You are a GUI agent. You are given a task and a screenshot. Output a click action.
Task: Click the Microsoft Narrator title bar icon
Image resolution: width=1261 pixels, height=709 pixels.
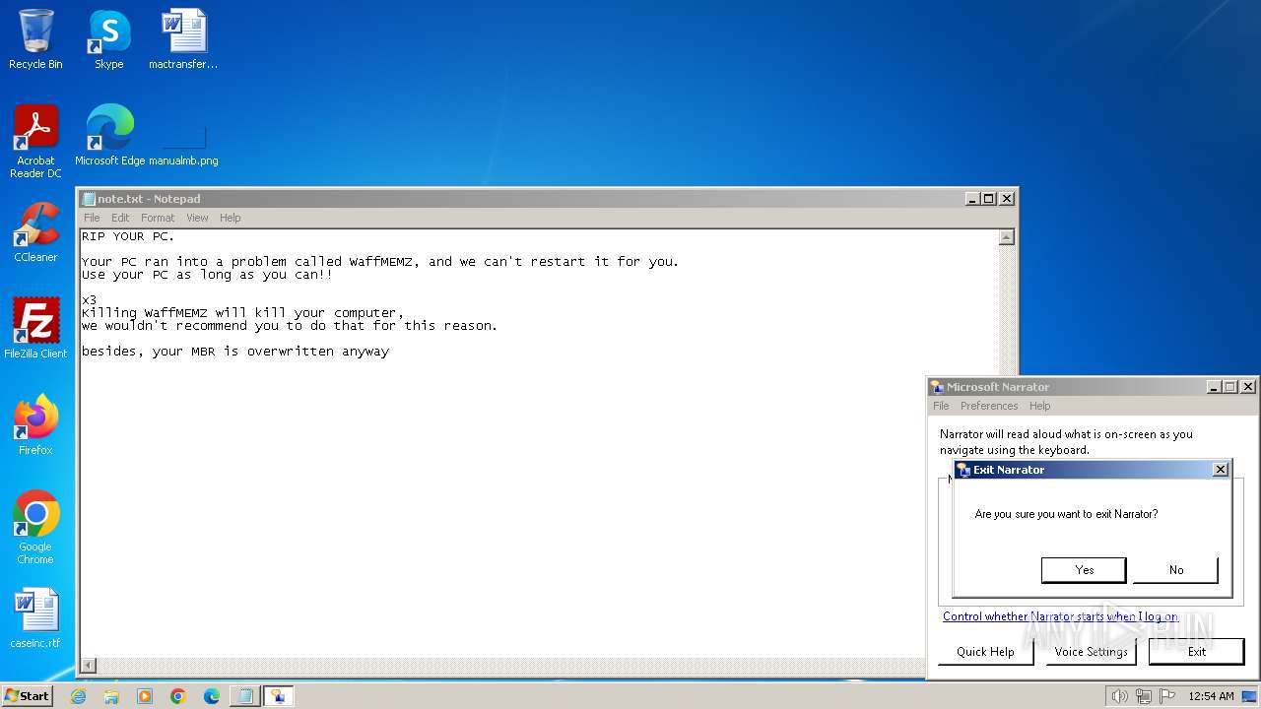(937, 387)
